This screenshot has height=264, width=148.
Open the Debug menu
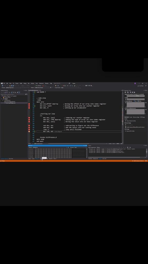tap(25, 83)
